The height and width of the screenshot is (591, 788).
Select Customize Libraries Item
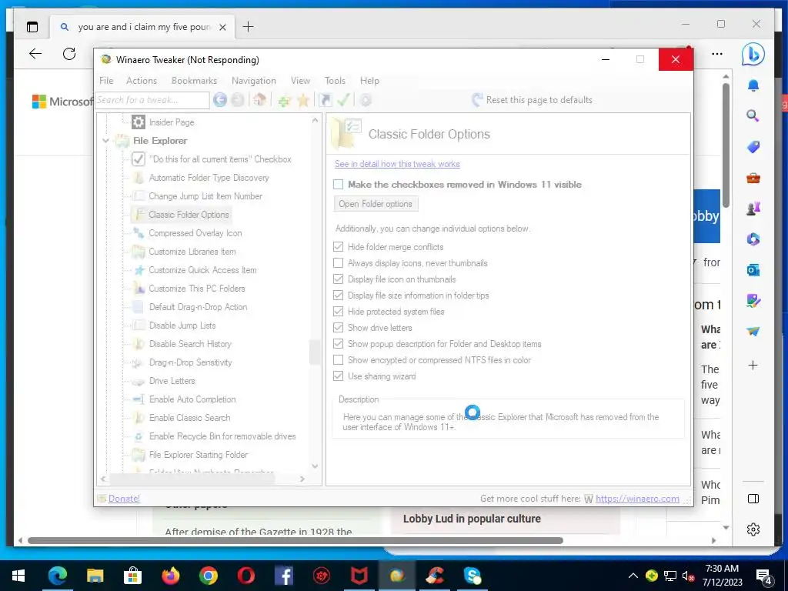coord(192,252)
